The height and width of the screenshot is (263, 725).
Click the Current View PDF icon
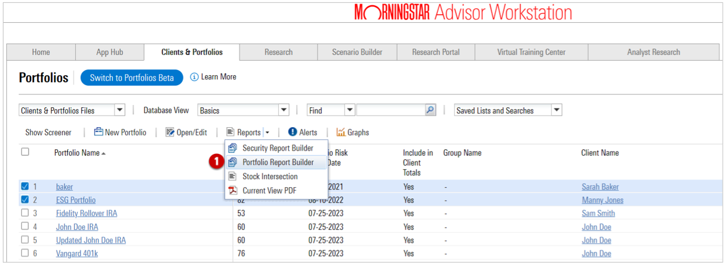(233, 190)
